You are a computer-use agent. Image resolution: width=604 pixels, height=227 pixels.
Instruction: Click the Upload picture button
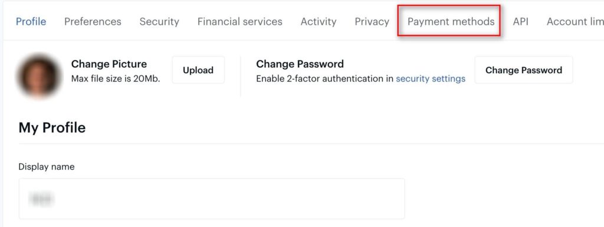(198, 70)
